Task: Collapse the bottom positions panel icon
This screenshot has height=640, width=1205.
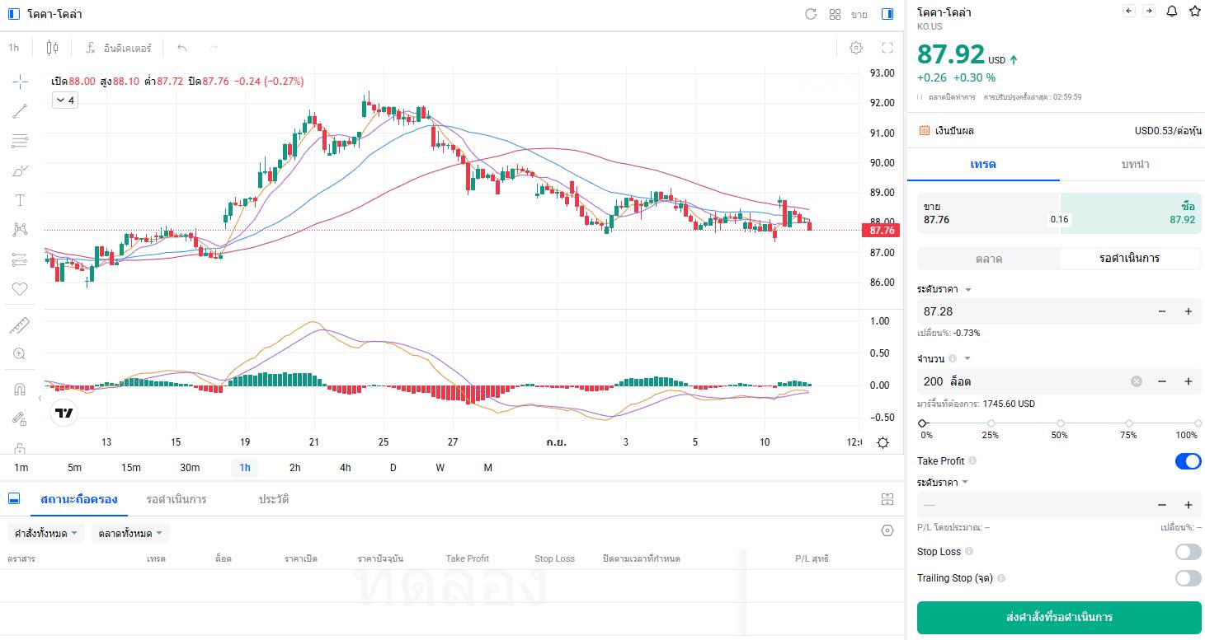Action: click(13, 499)
